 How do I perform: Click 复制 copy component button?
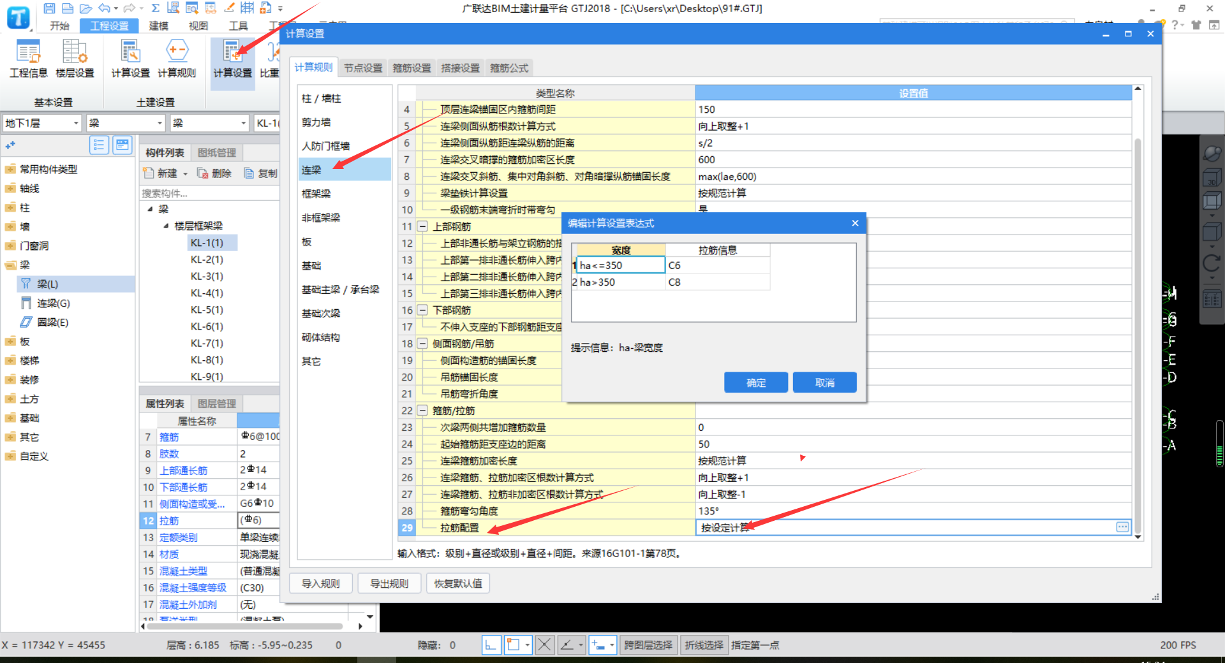click(261, 173)
